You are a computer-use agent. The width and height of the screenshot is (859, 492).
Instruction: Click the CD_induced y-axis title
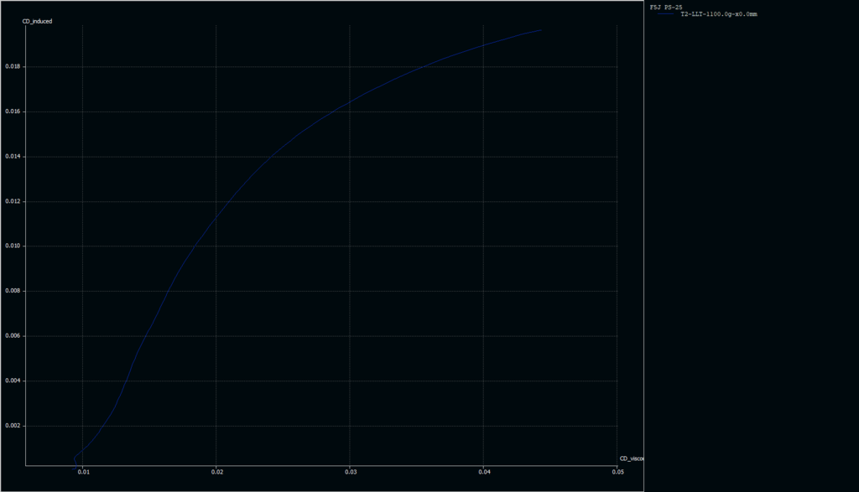click(x=37, y=21)
